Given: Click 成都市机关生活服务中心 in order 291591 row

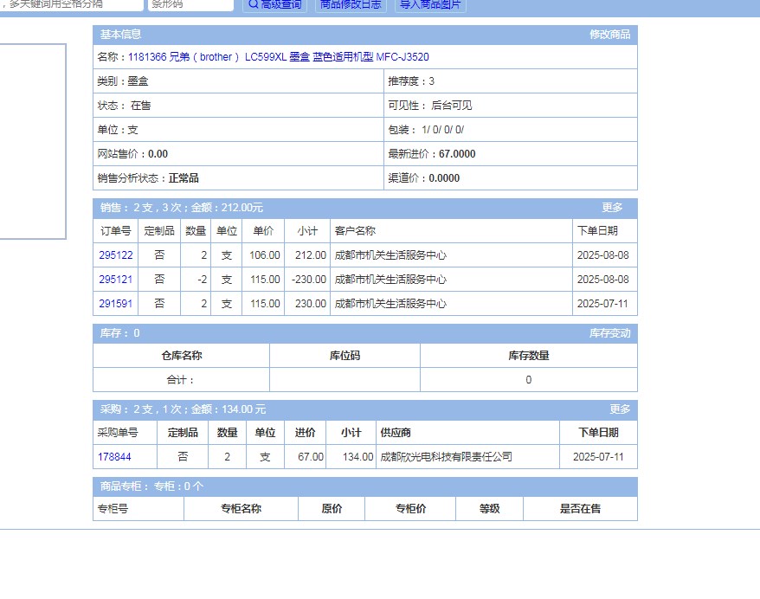Looking at the screenshot, I should click(390, 304).
